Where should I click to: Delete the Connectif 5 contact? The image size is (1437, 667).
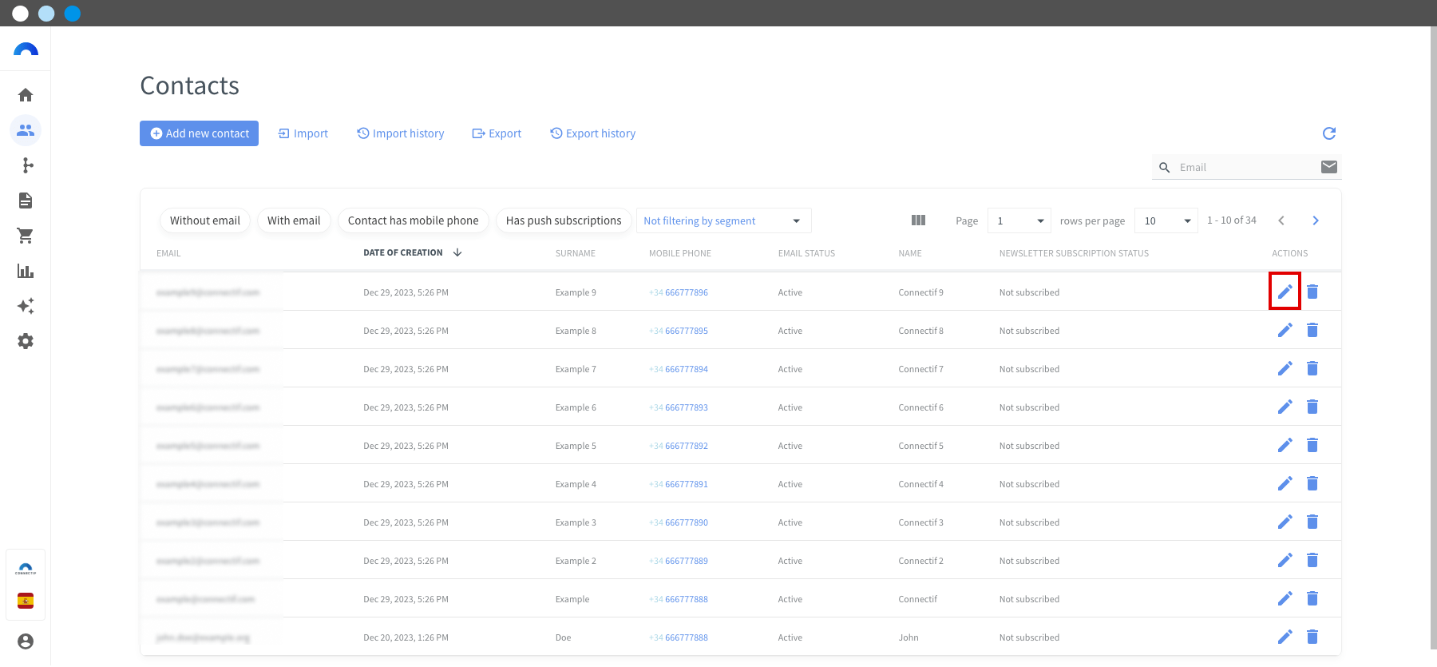pos(1312,445)
